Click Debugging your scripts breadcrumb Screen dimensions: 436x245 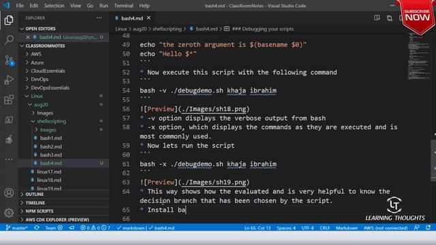click(263, 29)
